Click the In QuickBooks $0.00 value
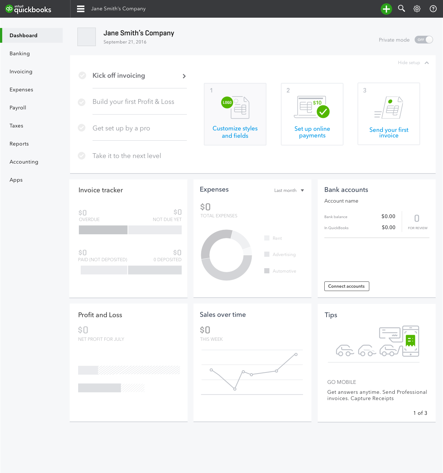 click(388, 227)
